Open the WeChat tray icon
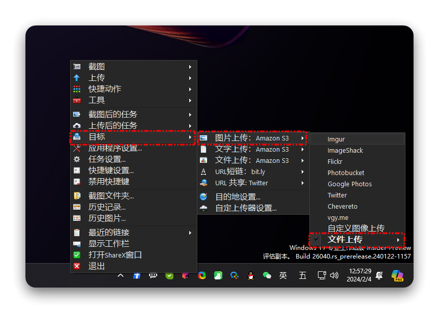 267,276
